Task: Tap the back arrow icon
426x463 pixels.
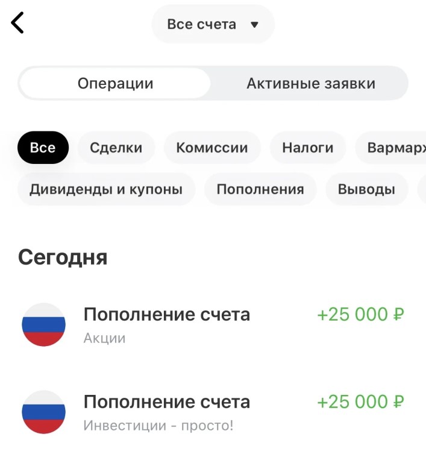Action: tap(17, 24)
